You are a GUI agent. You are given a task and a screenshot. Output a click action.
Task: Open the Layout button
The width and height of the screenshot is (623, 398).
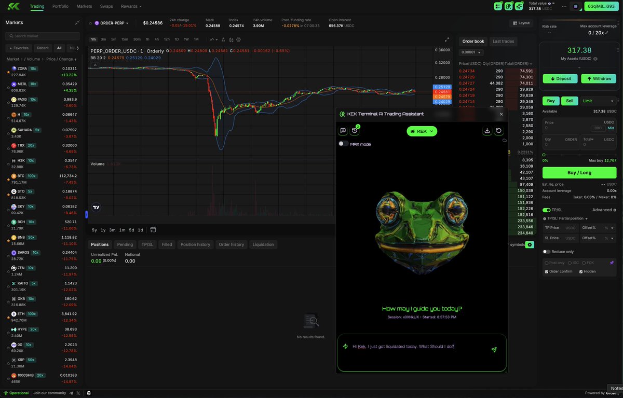pyautogui.click(x=521, y=23)
